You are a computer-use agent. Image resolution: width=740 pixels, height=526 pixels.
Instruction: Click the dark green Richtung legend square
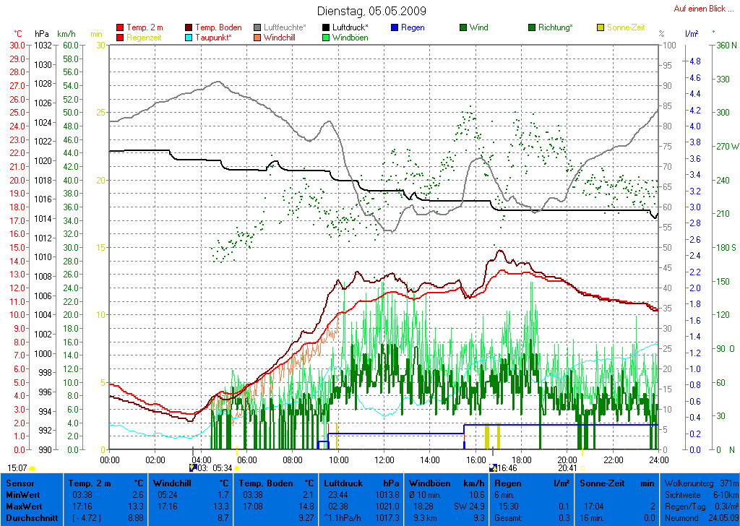point(531,27)
